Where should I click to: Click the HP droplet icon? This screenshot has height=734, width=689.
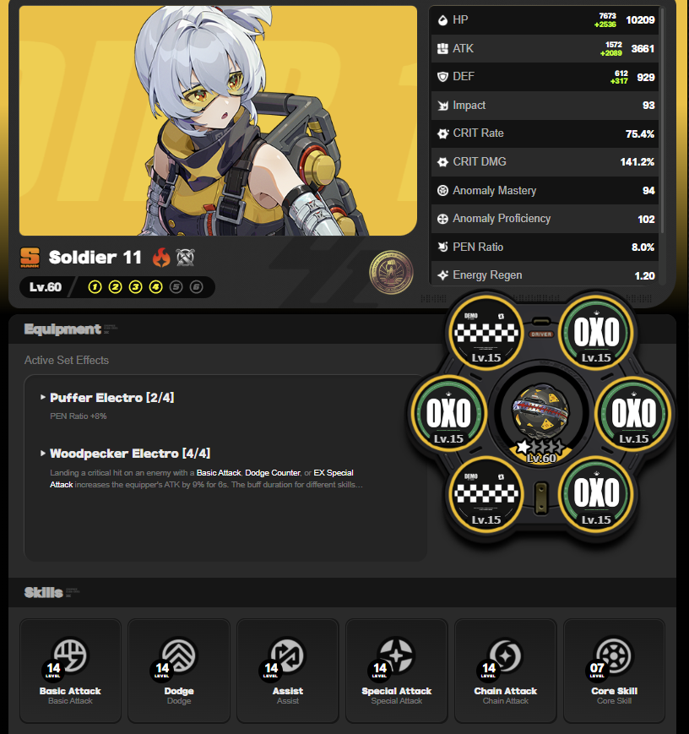click(x=442, y=20)
